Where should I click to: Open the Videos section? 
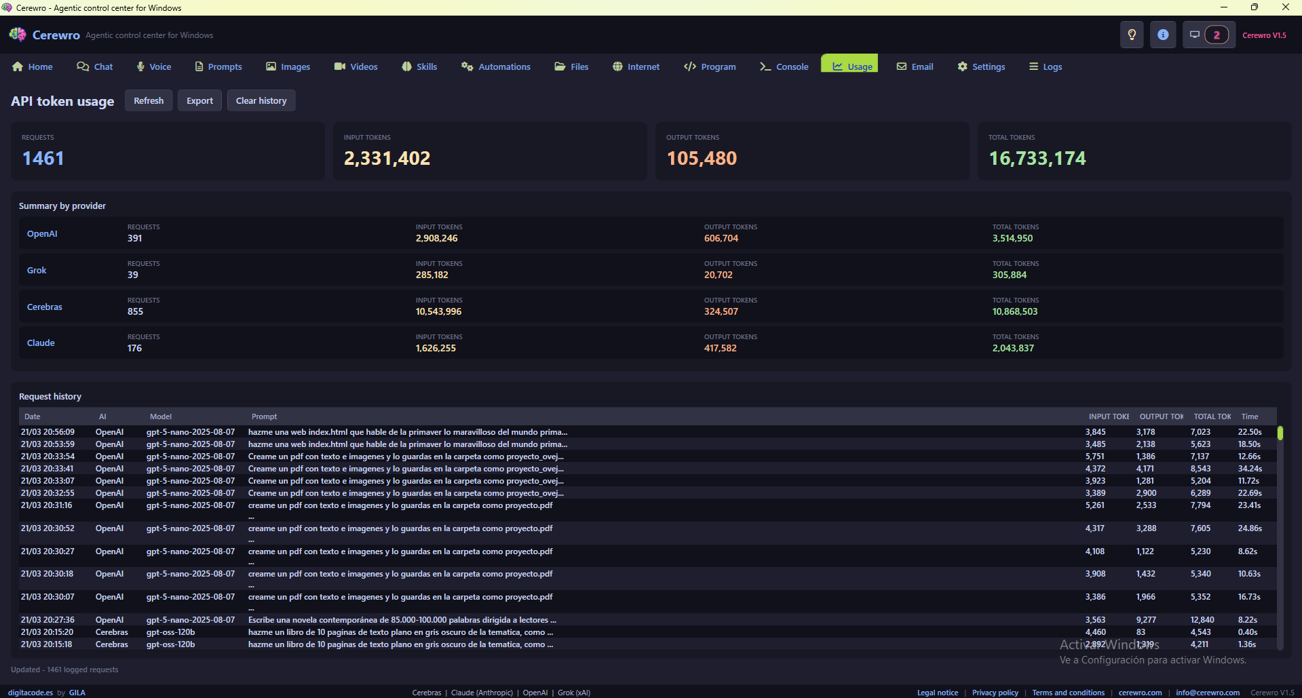pos(355,66)
